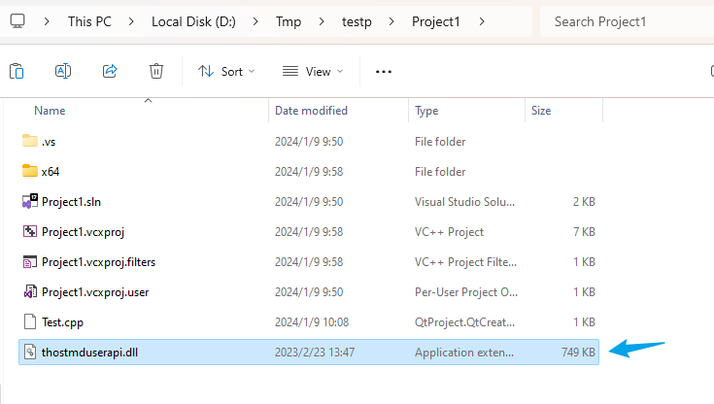Open the See more ellipsis menu
Screen dimensions: 714x404
[x=384, y=72]
